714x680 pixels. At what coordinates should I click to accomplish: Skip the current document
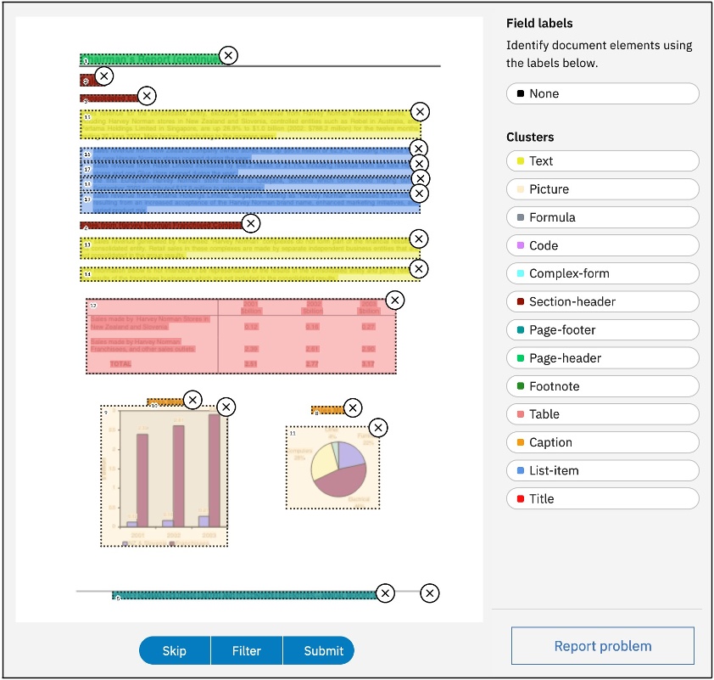tap(173, 650)
